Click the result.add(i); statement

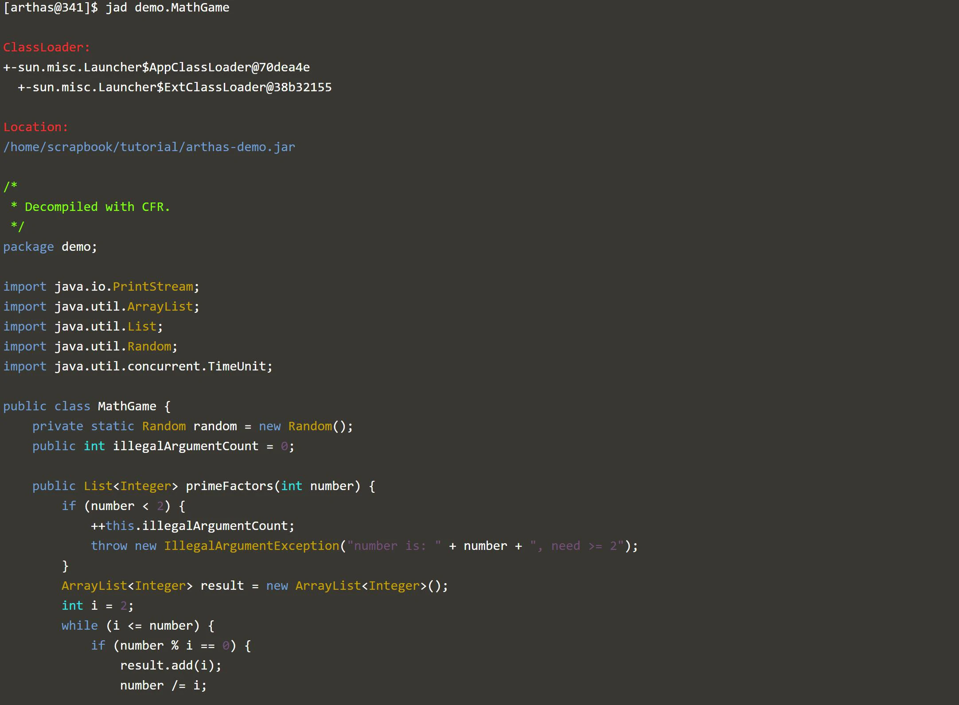coord(171,666)
